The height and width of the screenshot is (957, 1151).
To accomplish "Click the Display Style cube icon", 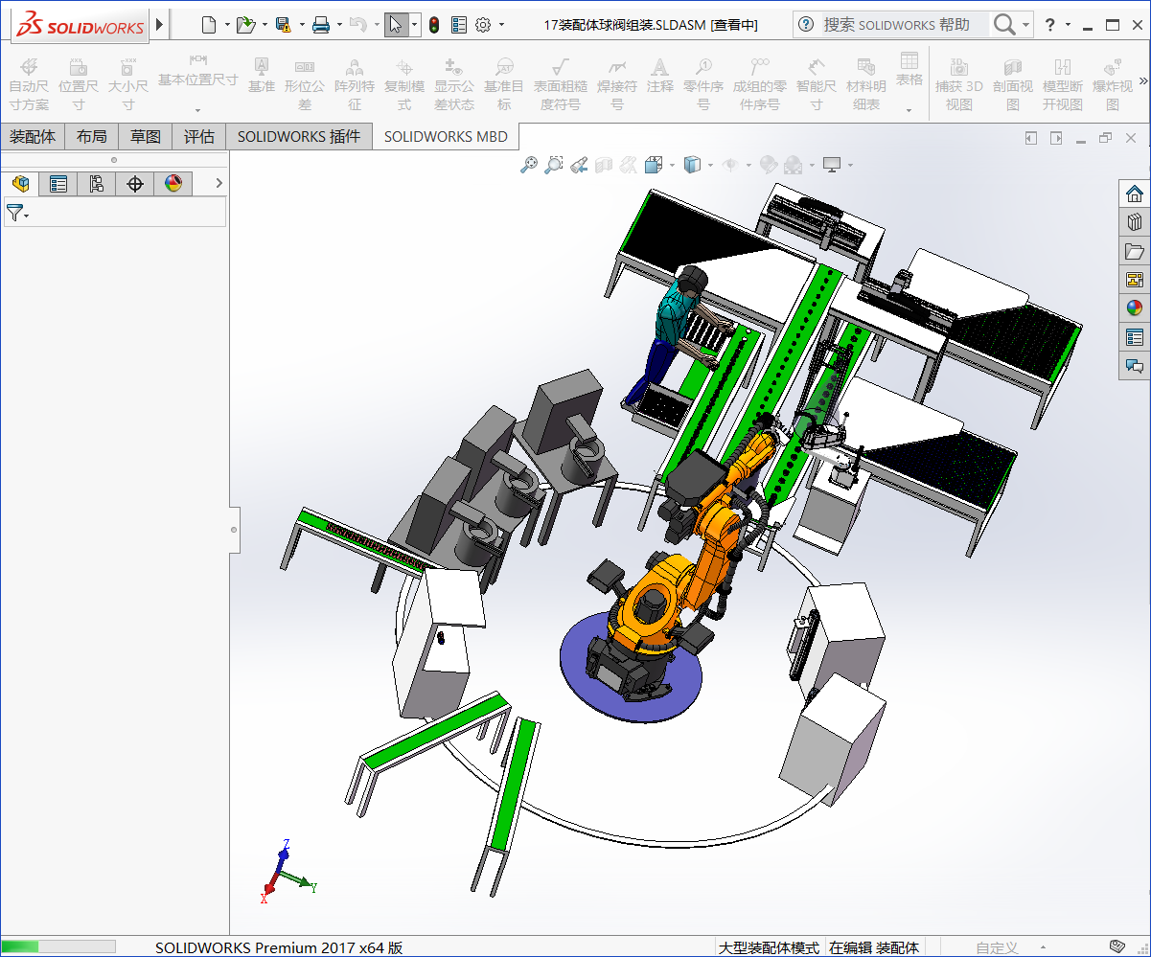I will pos(692,165).
